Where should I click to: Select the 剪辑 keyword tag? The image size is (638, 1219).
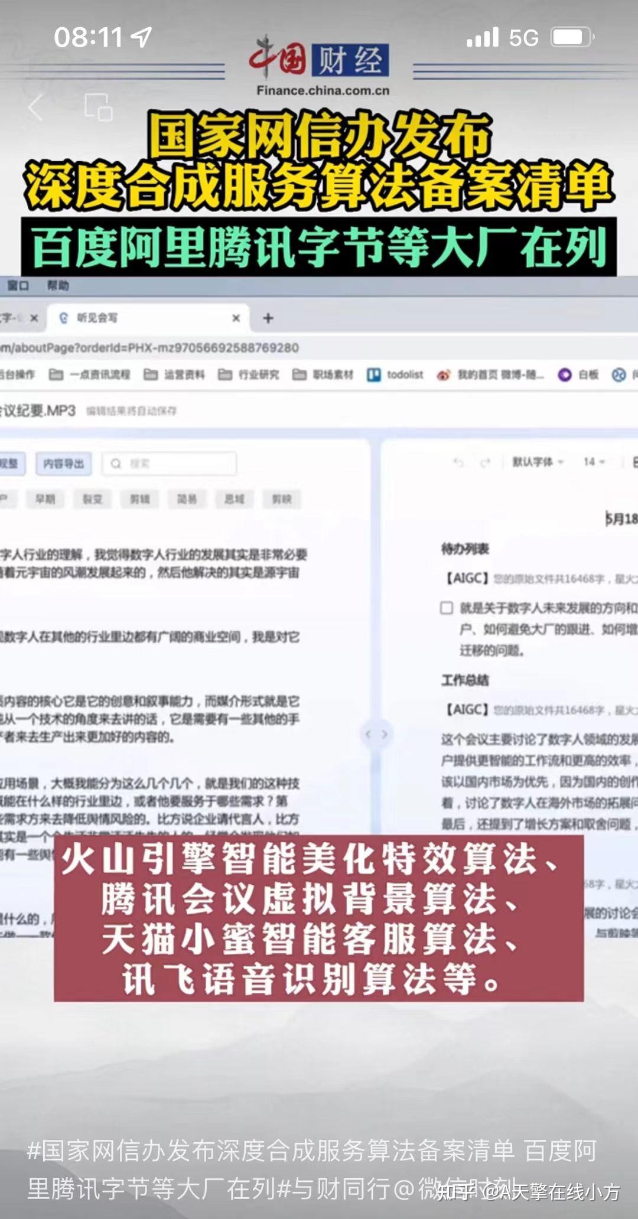pos(139,500)
